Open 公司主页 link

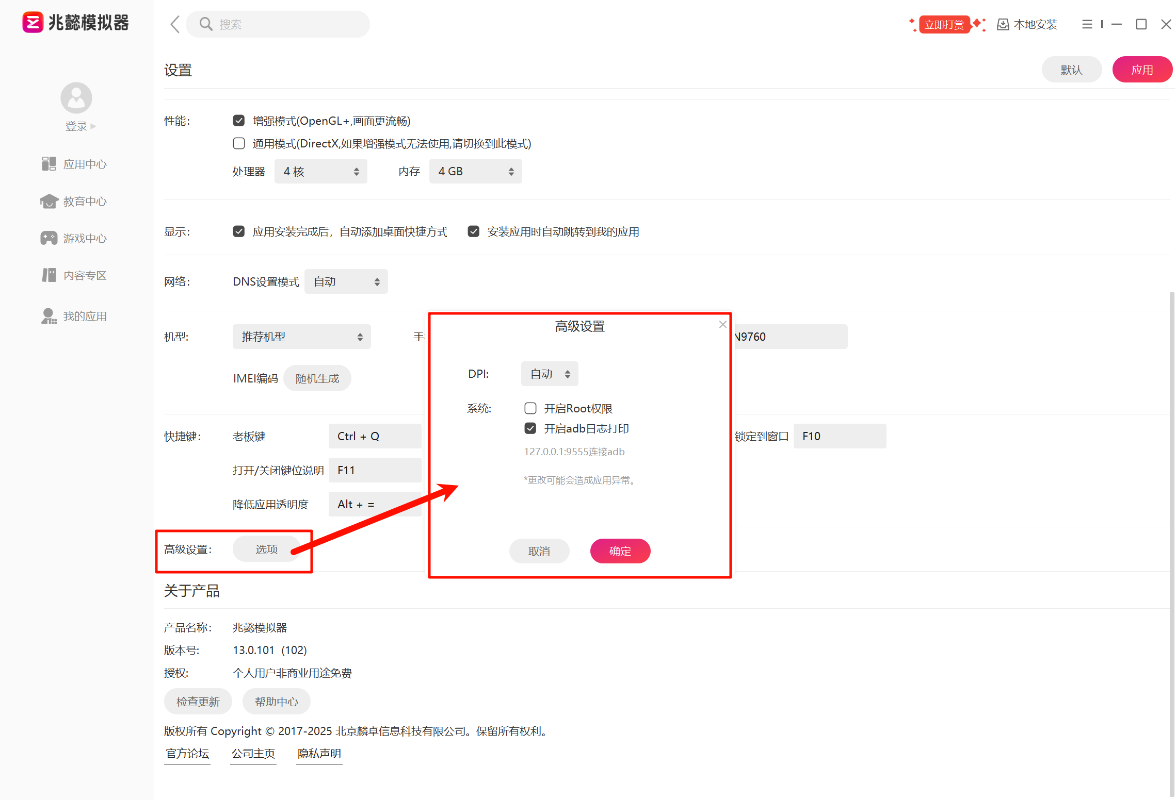pos(253,754)
